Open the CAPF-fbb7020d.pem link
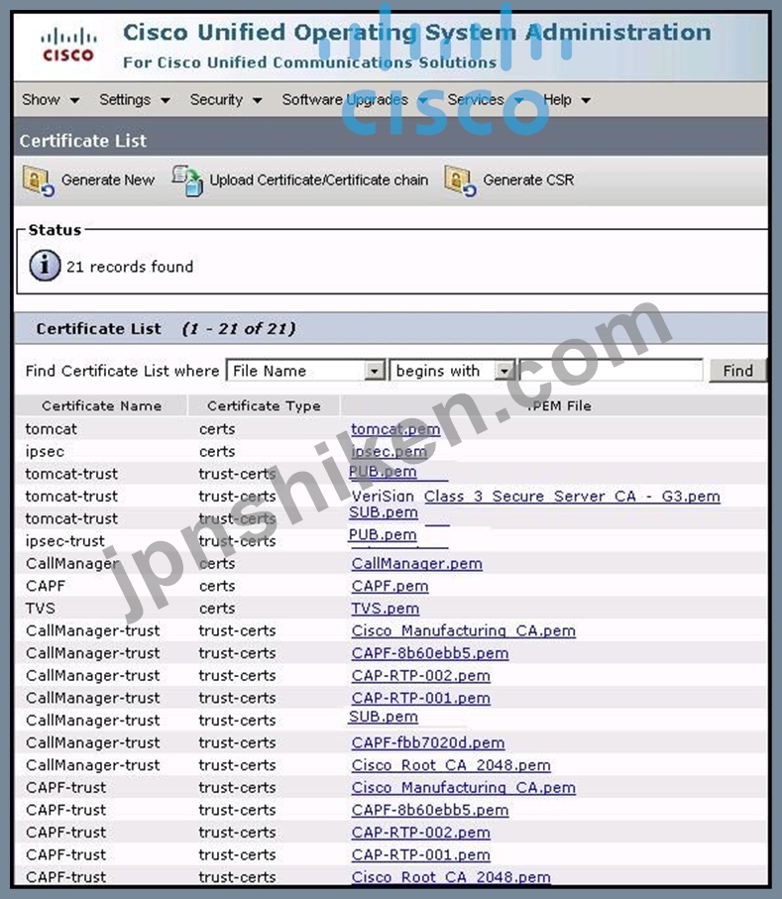782x899 pixels. coord(428,742)
